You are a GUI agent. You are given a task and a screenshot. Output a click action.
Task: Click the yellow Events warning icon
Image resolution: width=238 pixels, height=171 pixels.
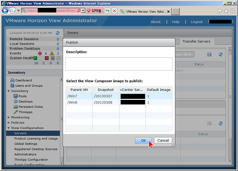point(52,53)
